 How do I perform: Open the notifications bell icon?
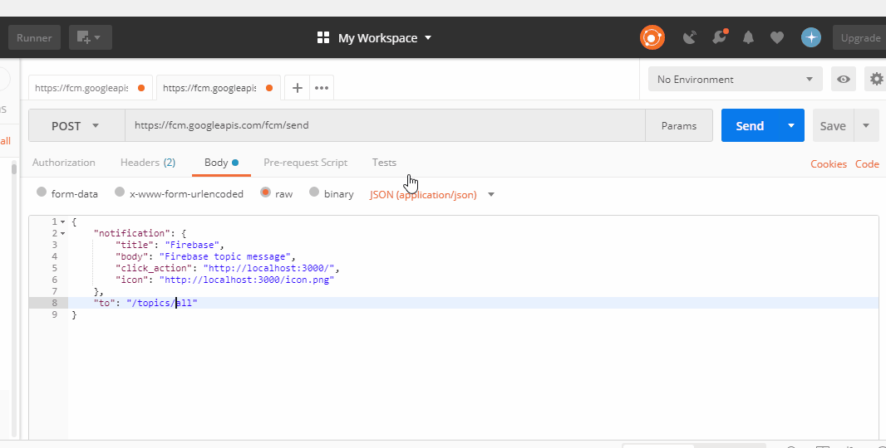[748, 37]
